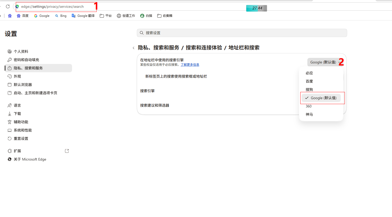The image size is (392, 217).
Task: Open 语言 in the settings sidebar
Action: [38, 105]
